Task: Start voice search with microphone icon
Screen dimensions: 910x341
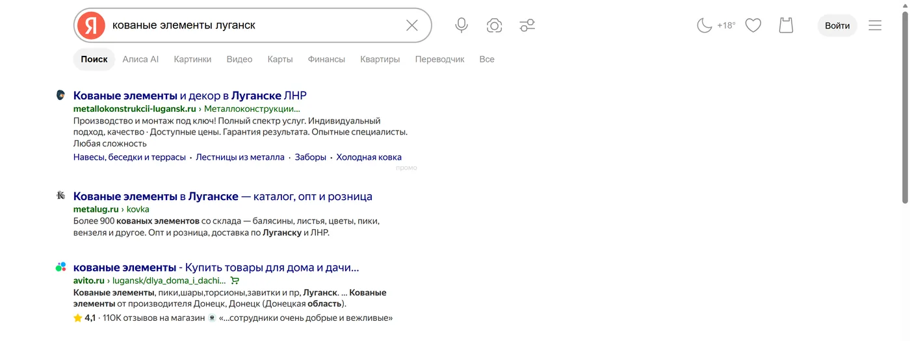Action: point(461,25)
